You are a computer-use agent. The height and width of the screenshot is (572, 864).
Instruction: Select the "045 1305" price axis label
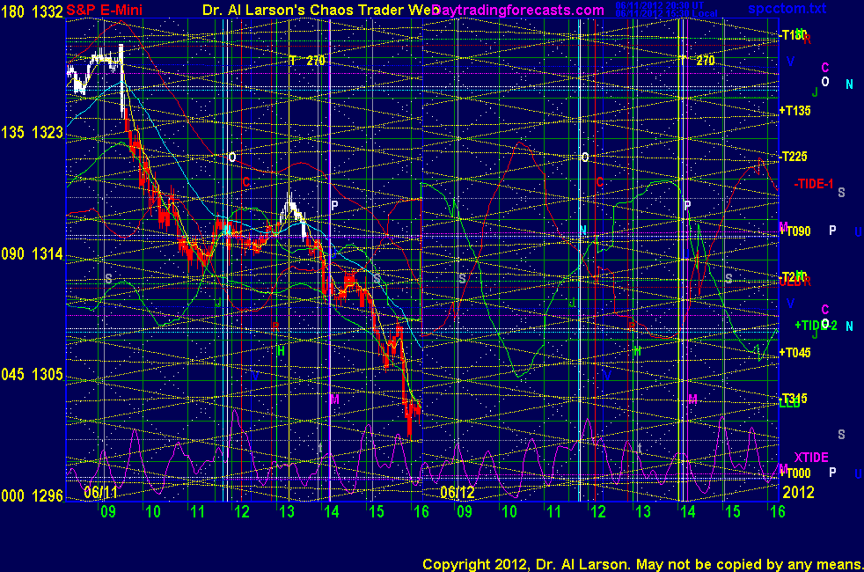32,375
